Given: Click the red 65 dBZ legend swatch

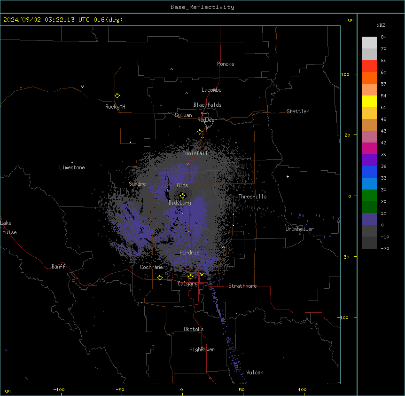Looking at the screenshot, I should (x=369, y=66).
